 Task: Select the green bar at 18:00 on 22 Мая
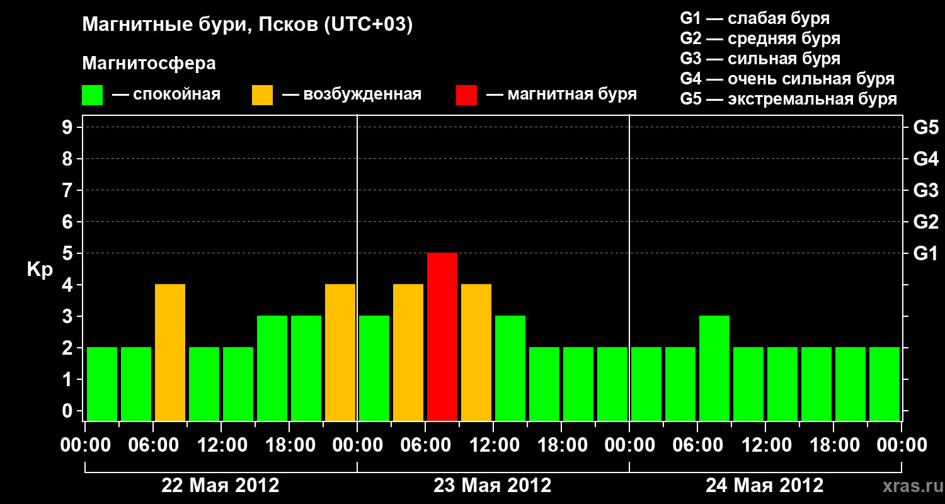tap(306, 368)
